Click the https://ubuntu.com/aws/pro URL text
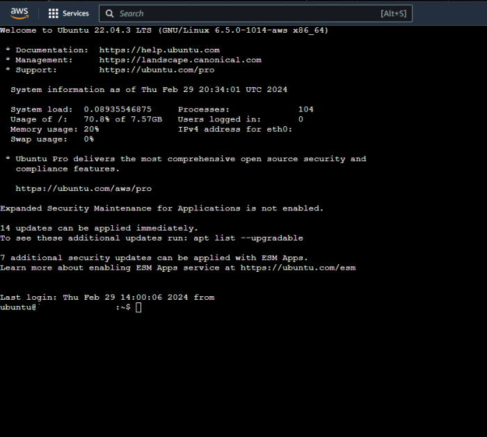Viewport: 487px width, 437px height. click(x=83, y=189)
